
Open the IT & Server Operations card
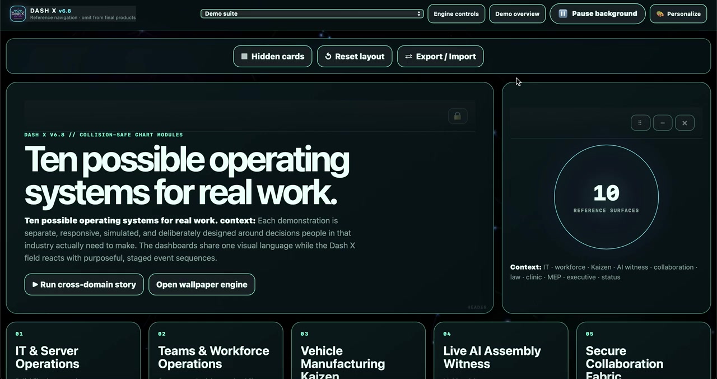[x=73, y=350]
